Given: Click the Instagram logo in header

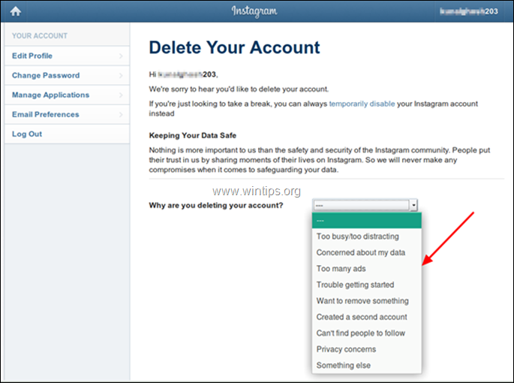Looking at the screenshot, I should click(x=254, y=11).
